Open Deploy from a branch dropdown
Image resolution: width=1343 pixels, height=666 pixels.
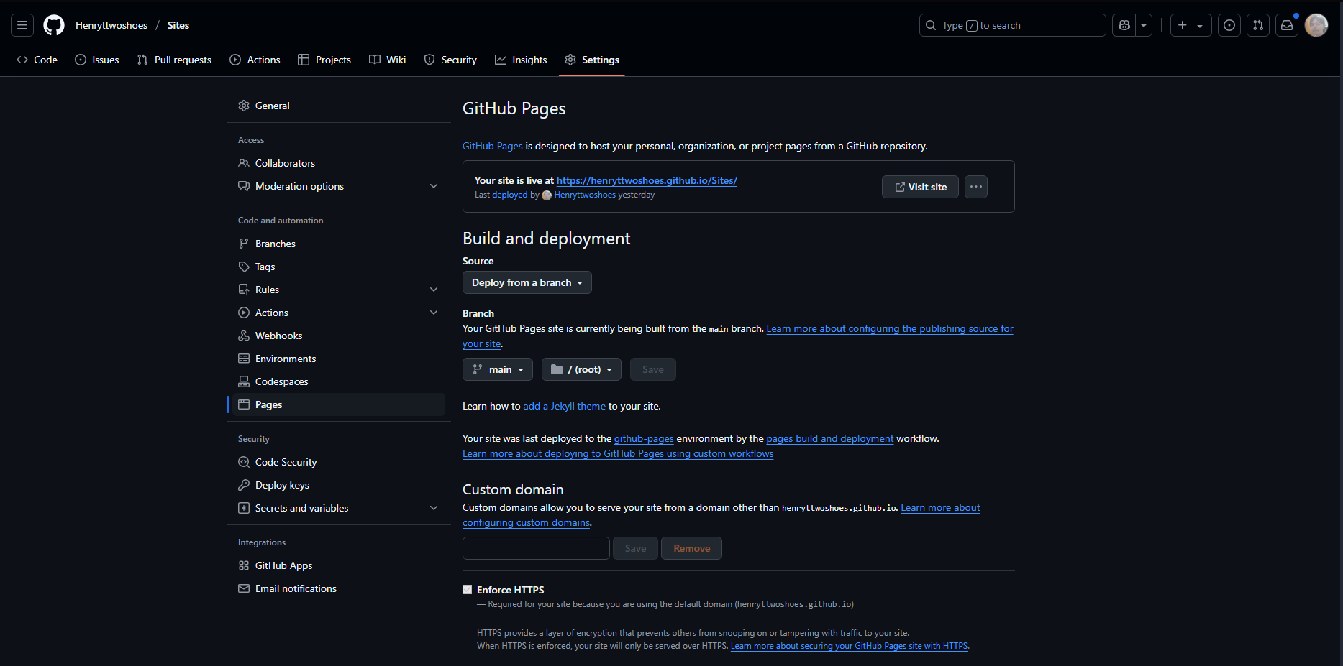pyautogui.click(x=527, y=282)
